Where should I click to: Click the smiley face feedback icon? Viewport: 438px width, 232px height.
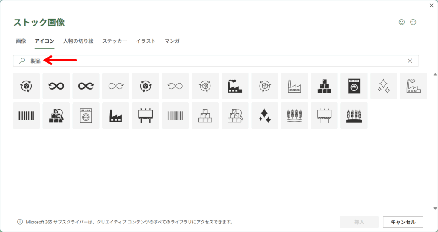click(402, 22)
